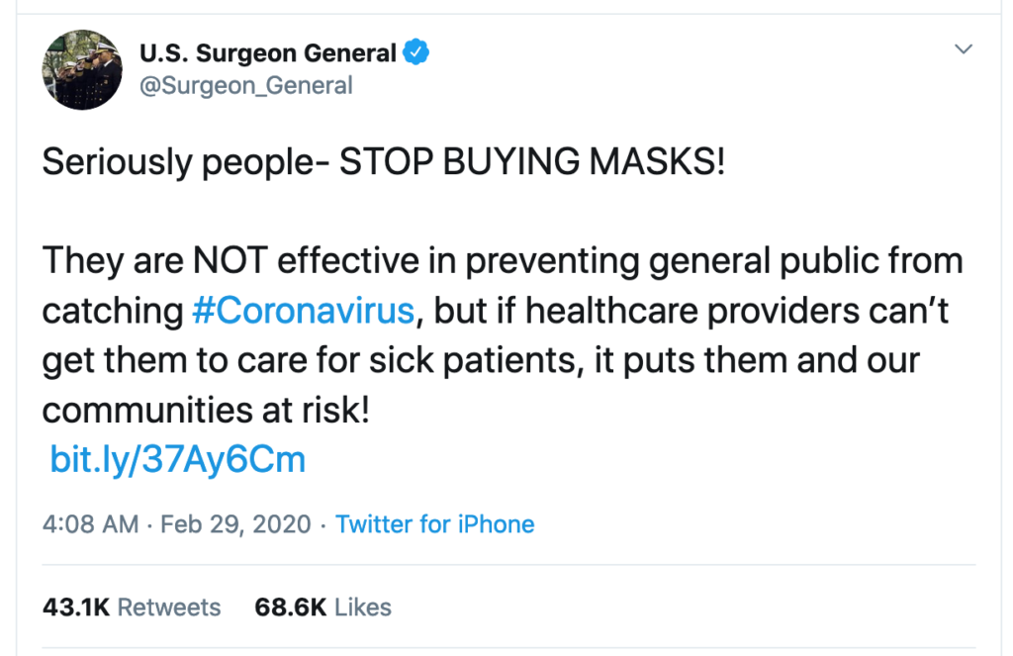Click the Retweets label
This screenshot has height=656, width=1013.
click(x=169, y=608)
